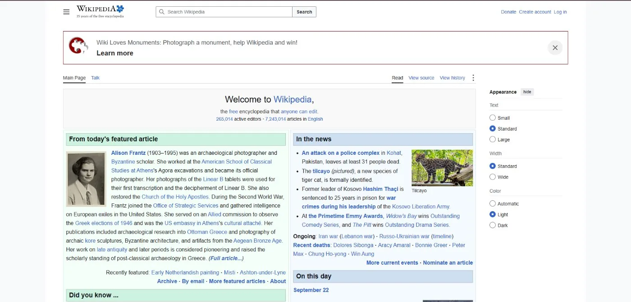Open the Tilcayo cat image
The image size is (631, 302).
[x=442, y=168]
